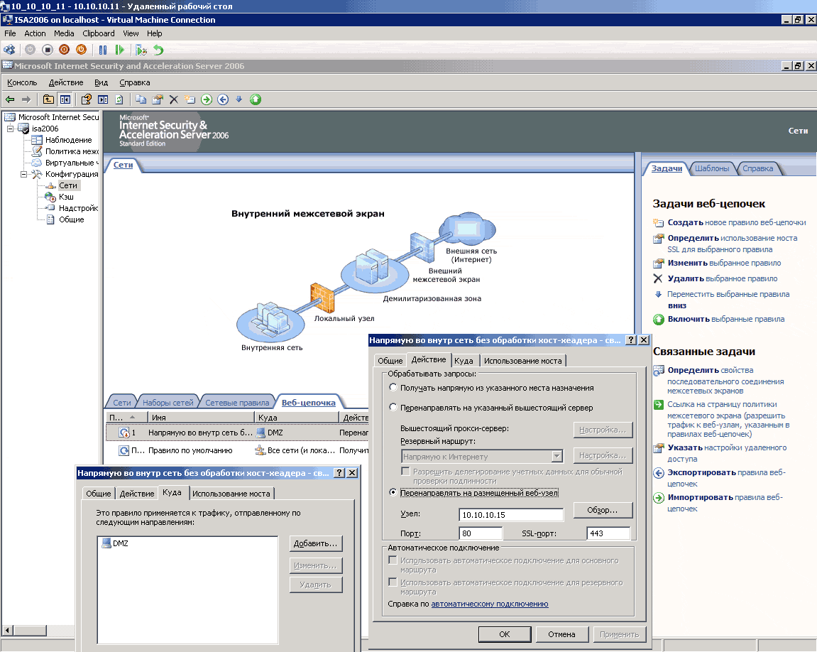Viewport: 817px width, 652px height.
Task: Click the create new rule toolbar icon
Action: tap(190, 99)
